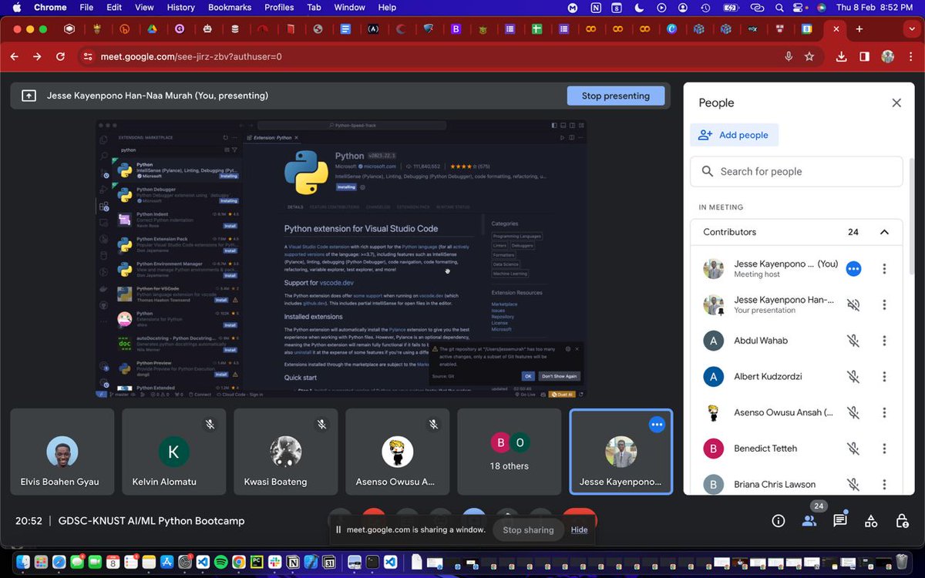Image resolution: width=925 pixels, height=578 pixels.
Task: Toggle mute for Briana Chris Lawson
Action: tap(853, 484)
